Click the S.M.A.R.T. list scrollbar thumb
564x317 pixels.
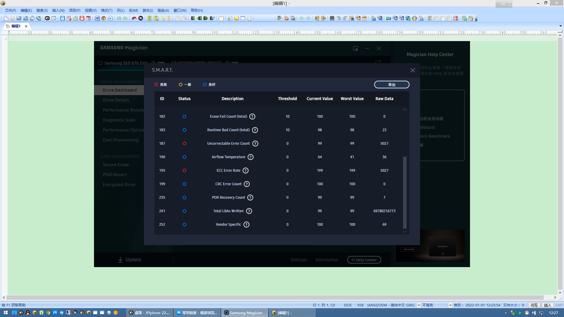[404, 192]
